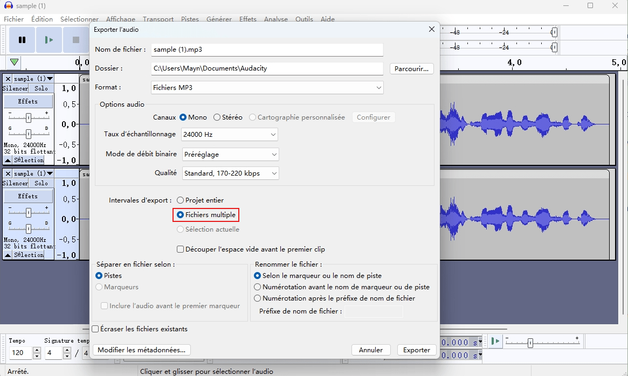Click the play-at-speed button at bottom right
Viewport: 628px width, 376px height.
[495, 341]
